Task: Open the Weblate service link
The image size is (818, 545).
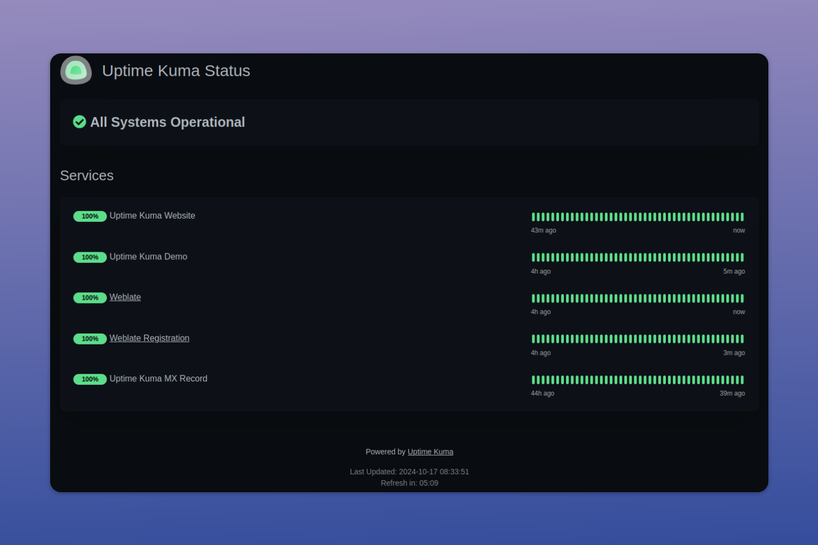Action: point(125,297)
